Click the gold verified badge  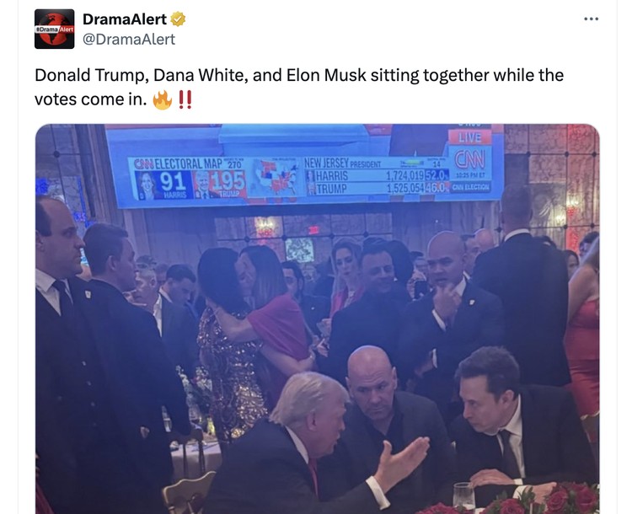[x=178, y=19]
